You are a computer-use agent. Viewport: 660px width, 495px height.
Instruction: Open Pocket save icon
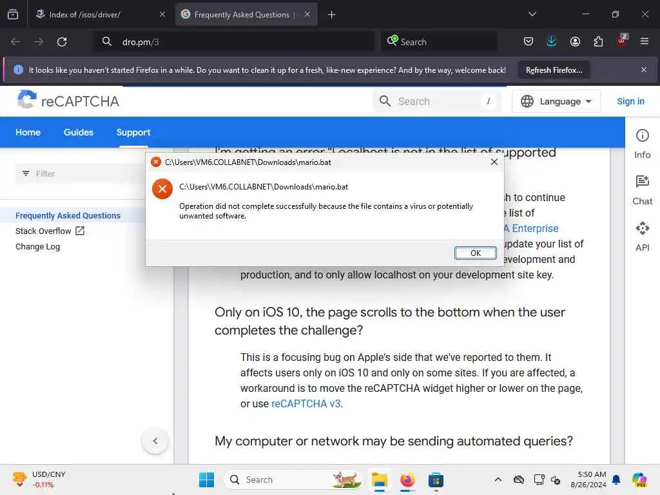[529, 41]
